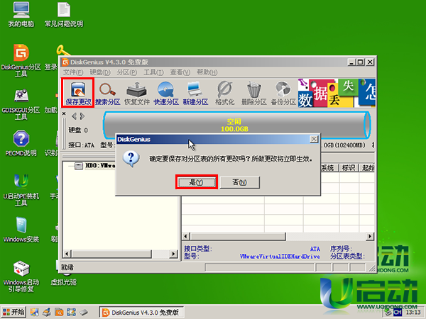Open the GDISKGUI分区工具 desktop icon
Screen dimensions: 426x319
pyautogui.click(x=21, y=104)
